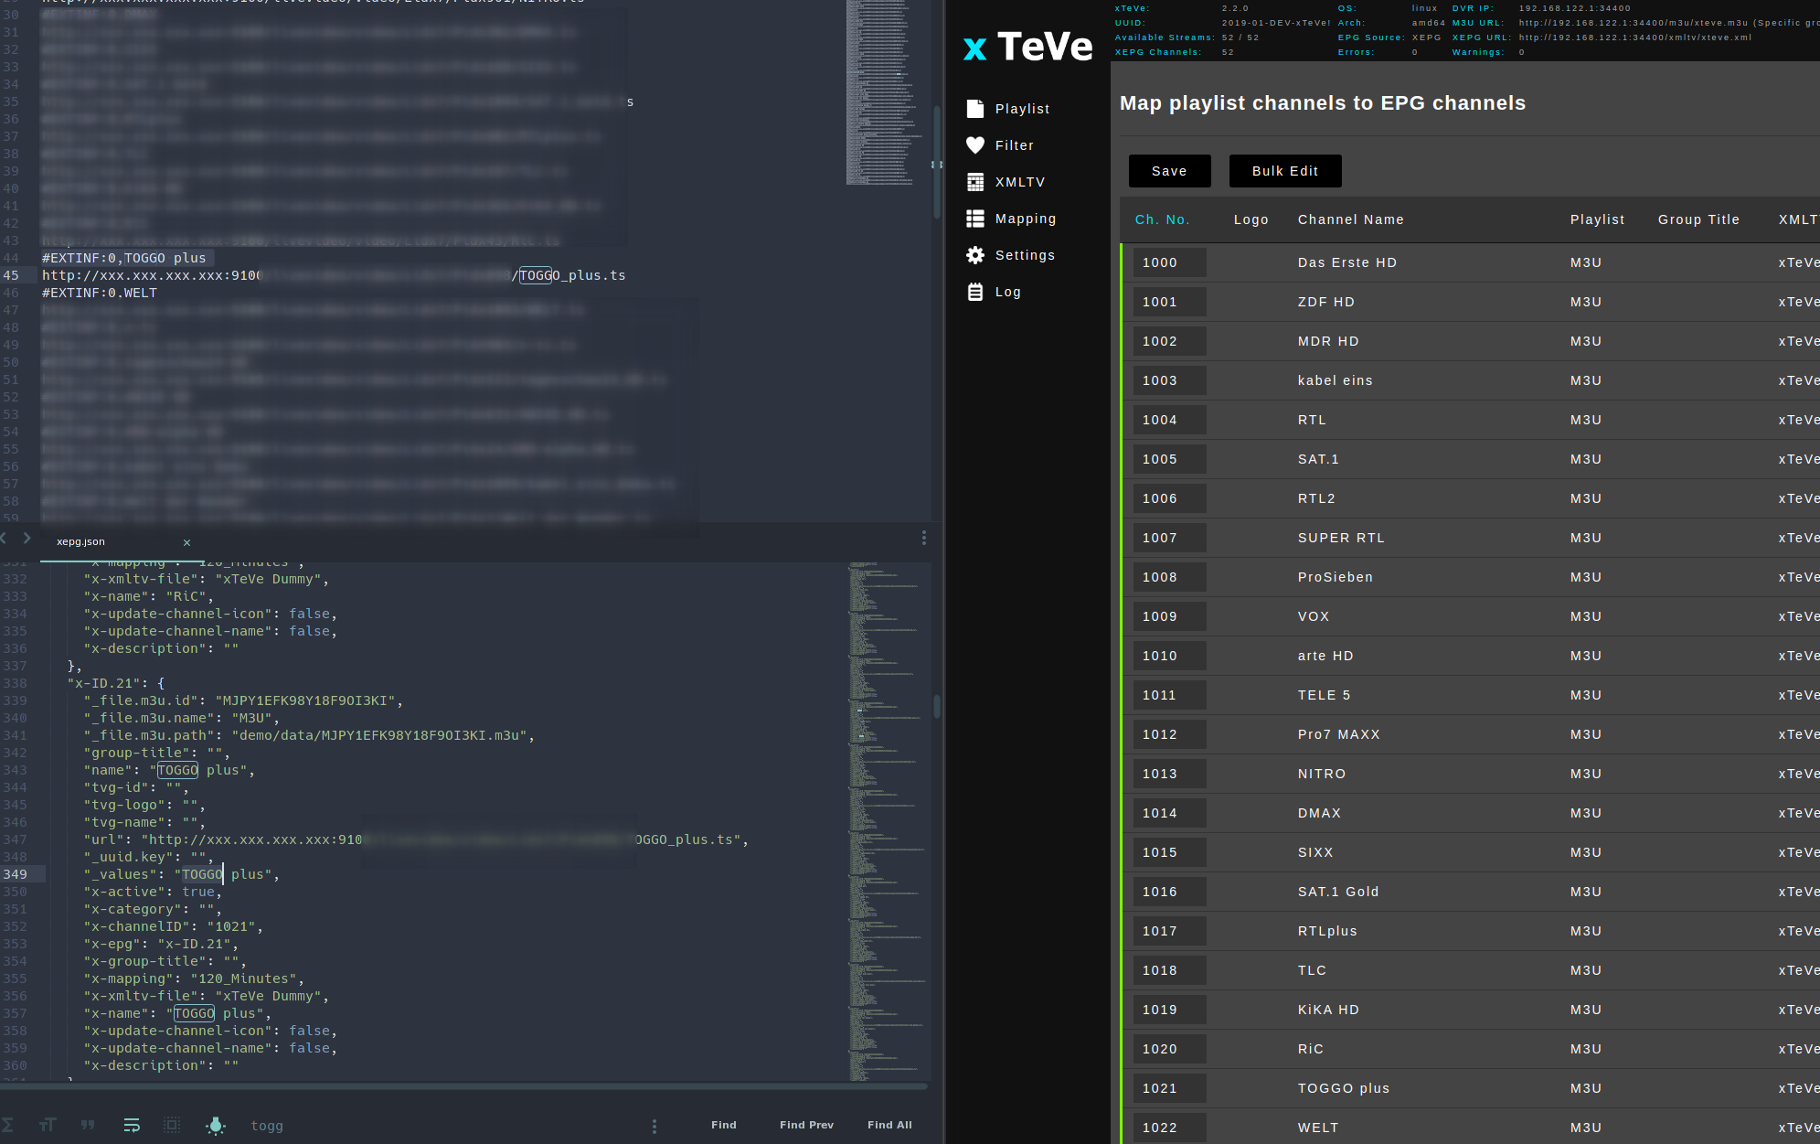
Task: Toggle wrap-around search icon
Action: point(133,1124)
